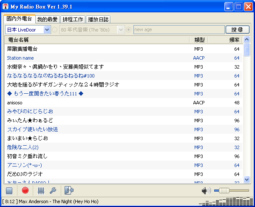
Task: Select station 危険な二人(2)
Action: click(x=124, y=147)
